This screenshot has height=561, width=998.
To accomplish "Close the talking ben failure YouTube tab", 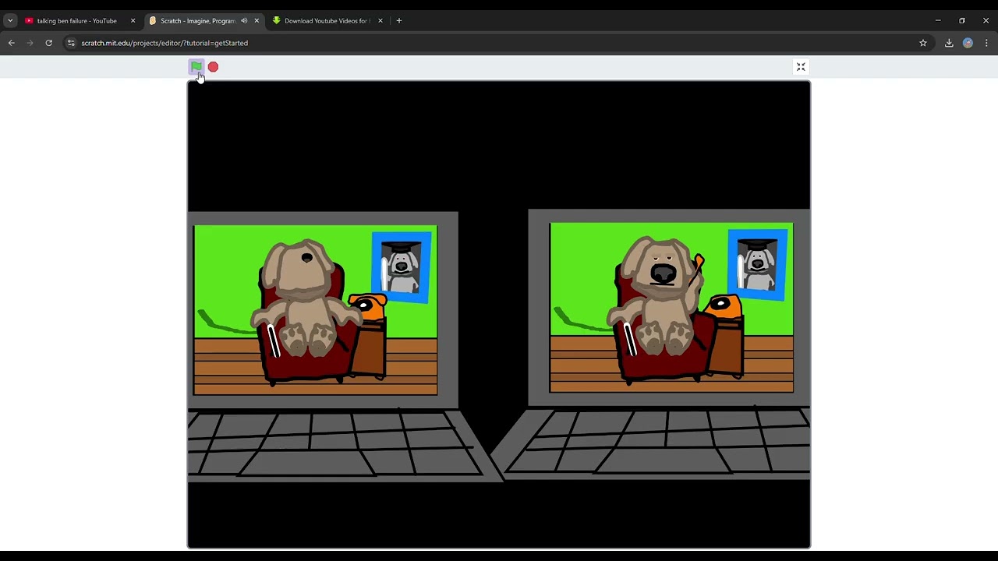I will pyautogui.click(x=133, y=21).
